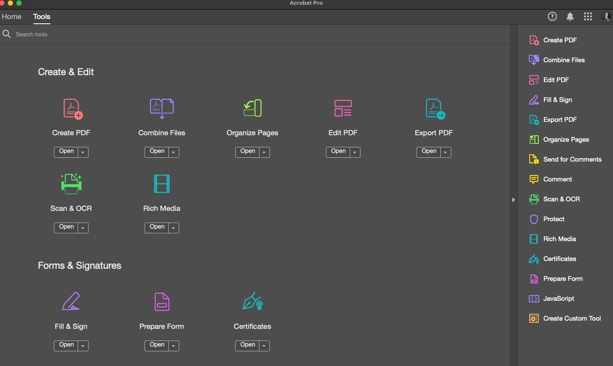
Task: Select Create Custom Tool in the sidebar
Action: tap(566, 318)
